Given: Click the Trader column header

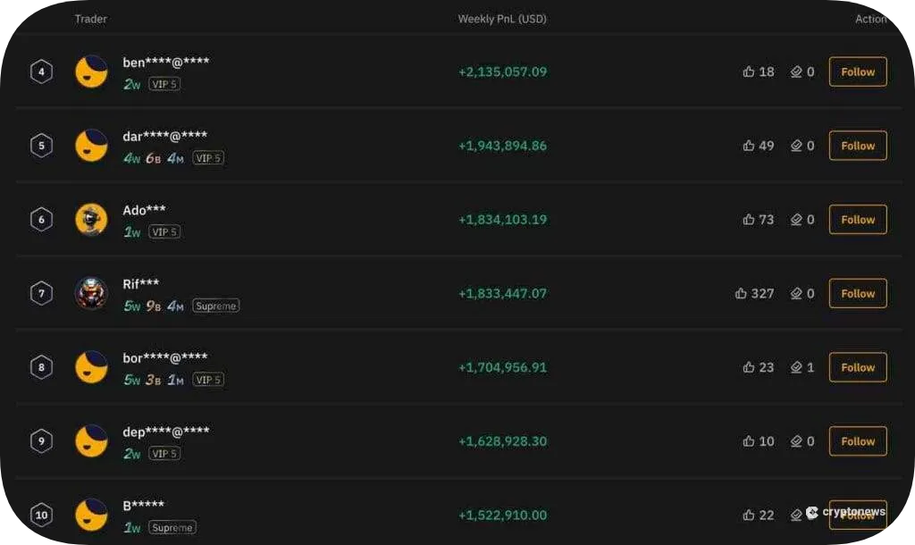Looking at the screenshot, I should pyautogui.click(x=90, y=18).
